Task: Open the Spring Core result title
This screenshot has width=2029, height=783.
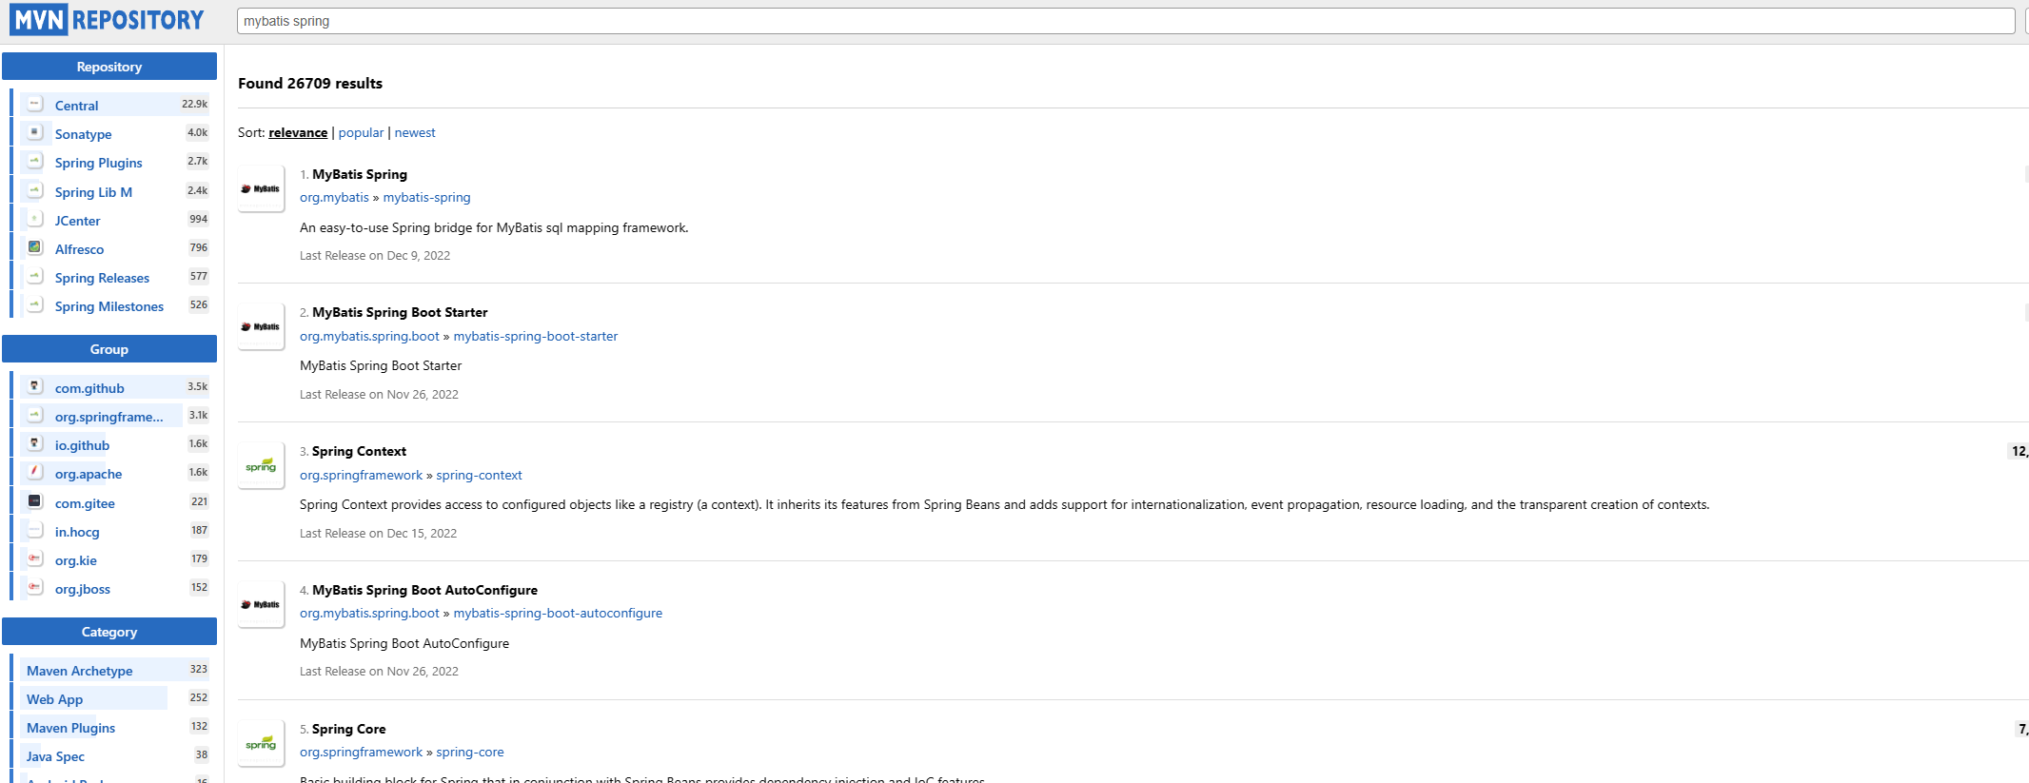Action: pyautogui.click(x=348, y=729)
